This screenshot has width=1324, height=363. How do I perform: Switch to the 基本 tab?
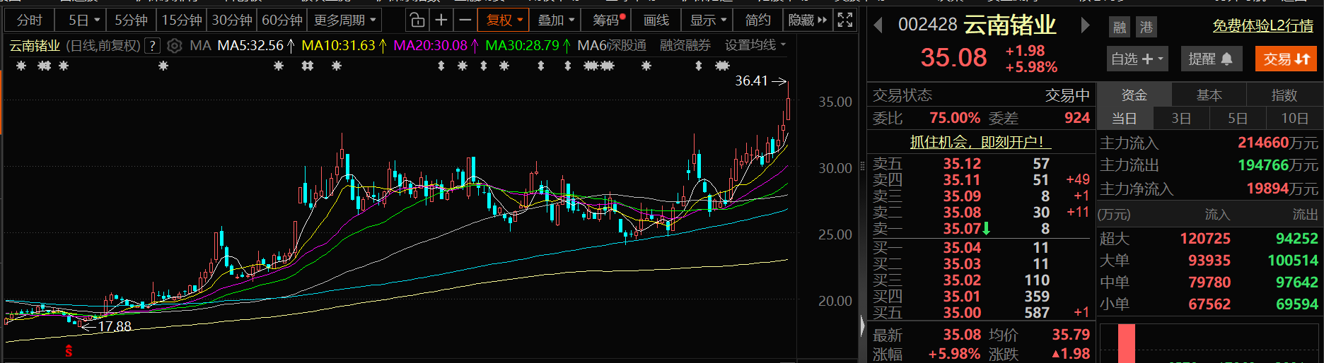tap(1209, 95)
